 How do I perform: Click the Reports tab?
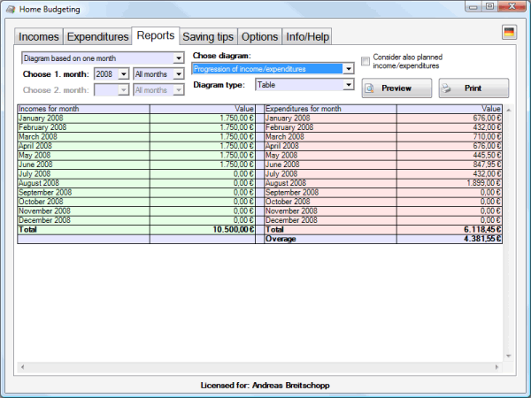pos(155,35)
